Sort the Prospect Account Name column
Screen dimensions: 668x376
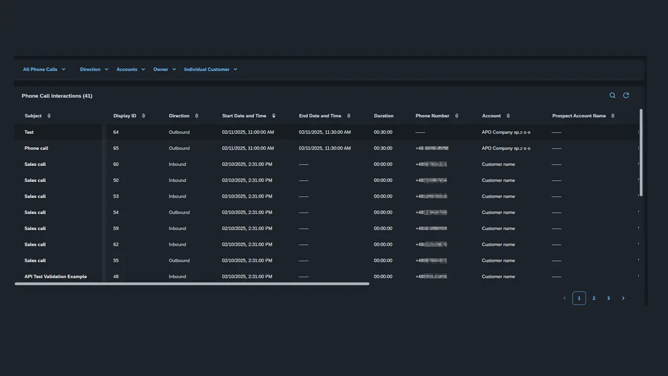tap(612, 115)
